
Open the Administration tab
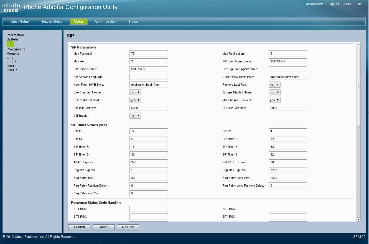pyautogui.click(x=106, y=22)
